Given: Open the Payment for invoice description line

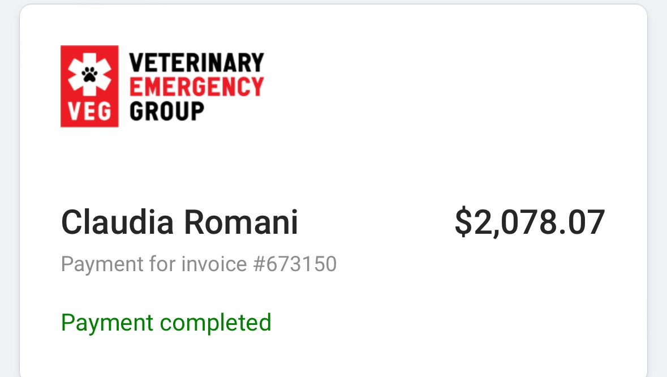Looking at the screenshot, I should pyautogui.click(x=199, y=264).
